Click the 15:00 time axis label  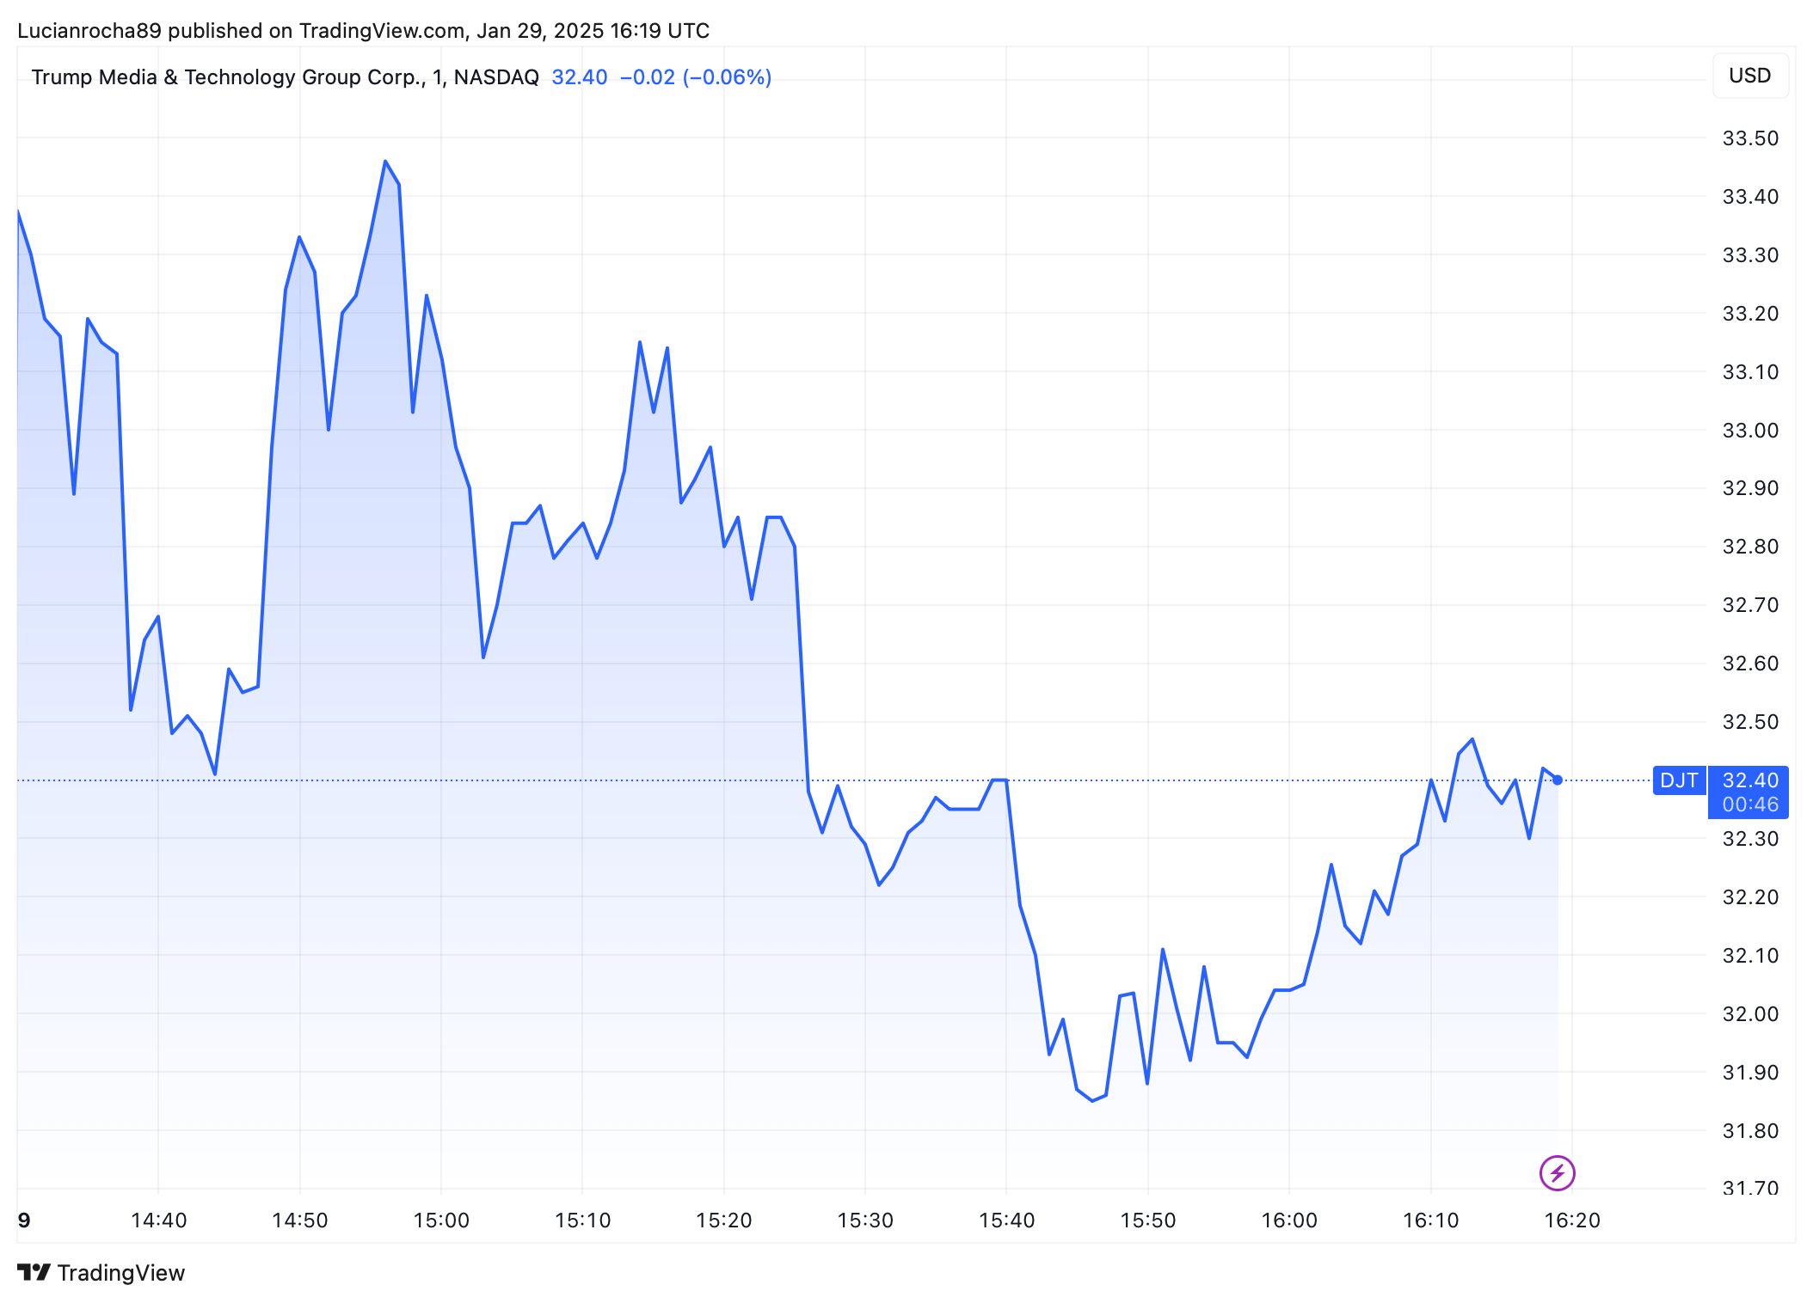point(441,1220)
